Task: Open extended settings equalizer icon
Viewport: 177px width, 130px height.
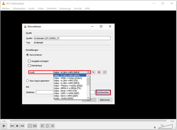Action: [x=35, y=126]
